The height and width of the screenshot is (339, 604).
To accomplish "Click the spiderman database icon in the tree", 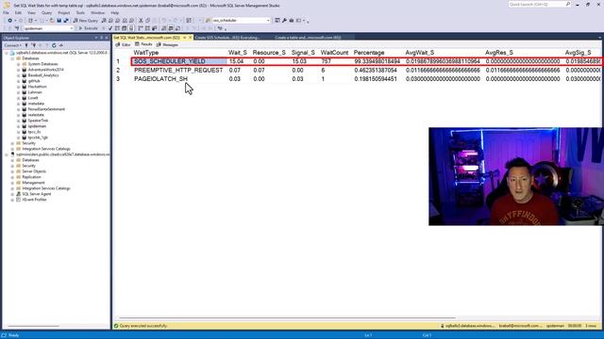I will click(x=25, y=126).
